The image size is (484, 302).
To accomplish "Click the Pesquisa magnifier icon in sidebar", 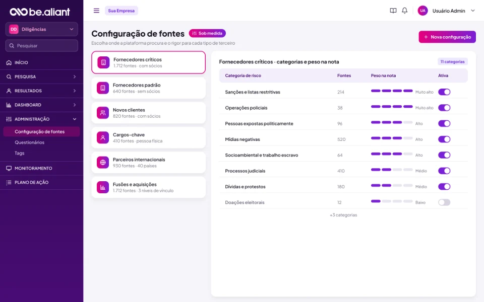I will (x=9, y=77).
